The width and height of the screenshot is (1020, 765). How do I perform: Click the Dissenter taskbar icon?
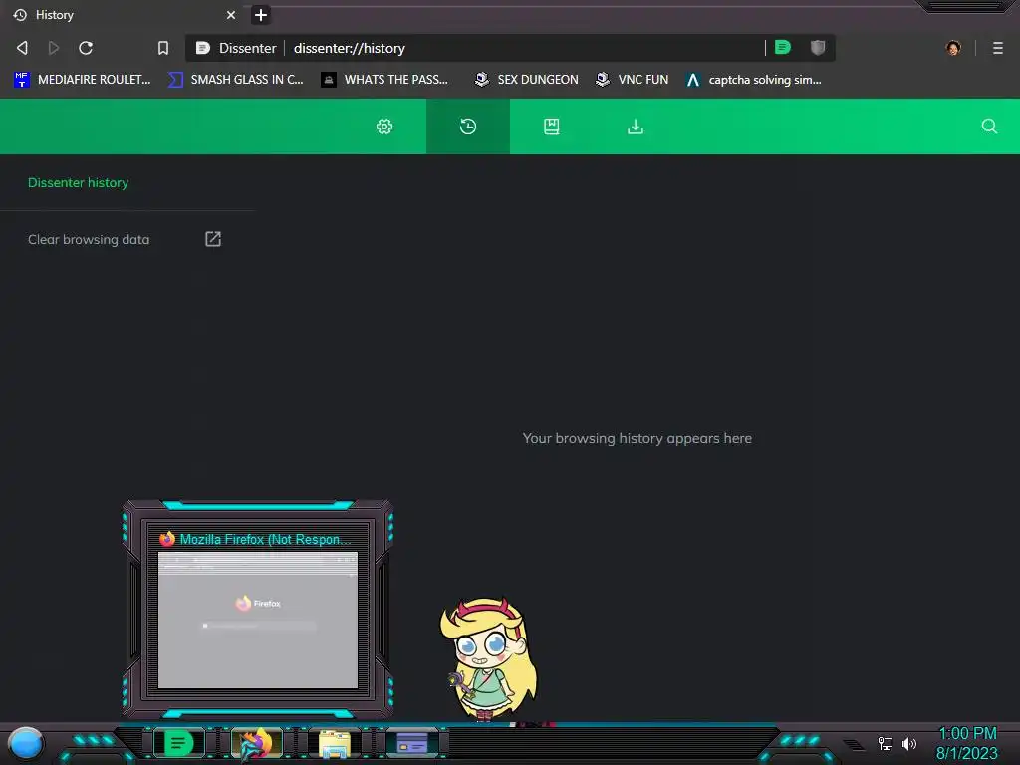tap(178, 743)
